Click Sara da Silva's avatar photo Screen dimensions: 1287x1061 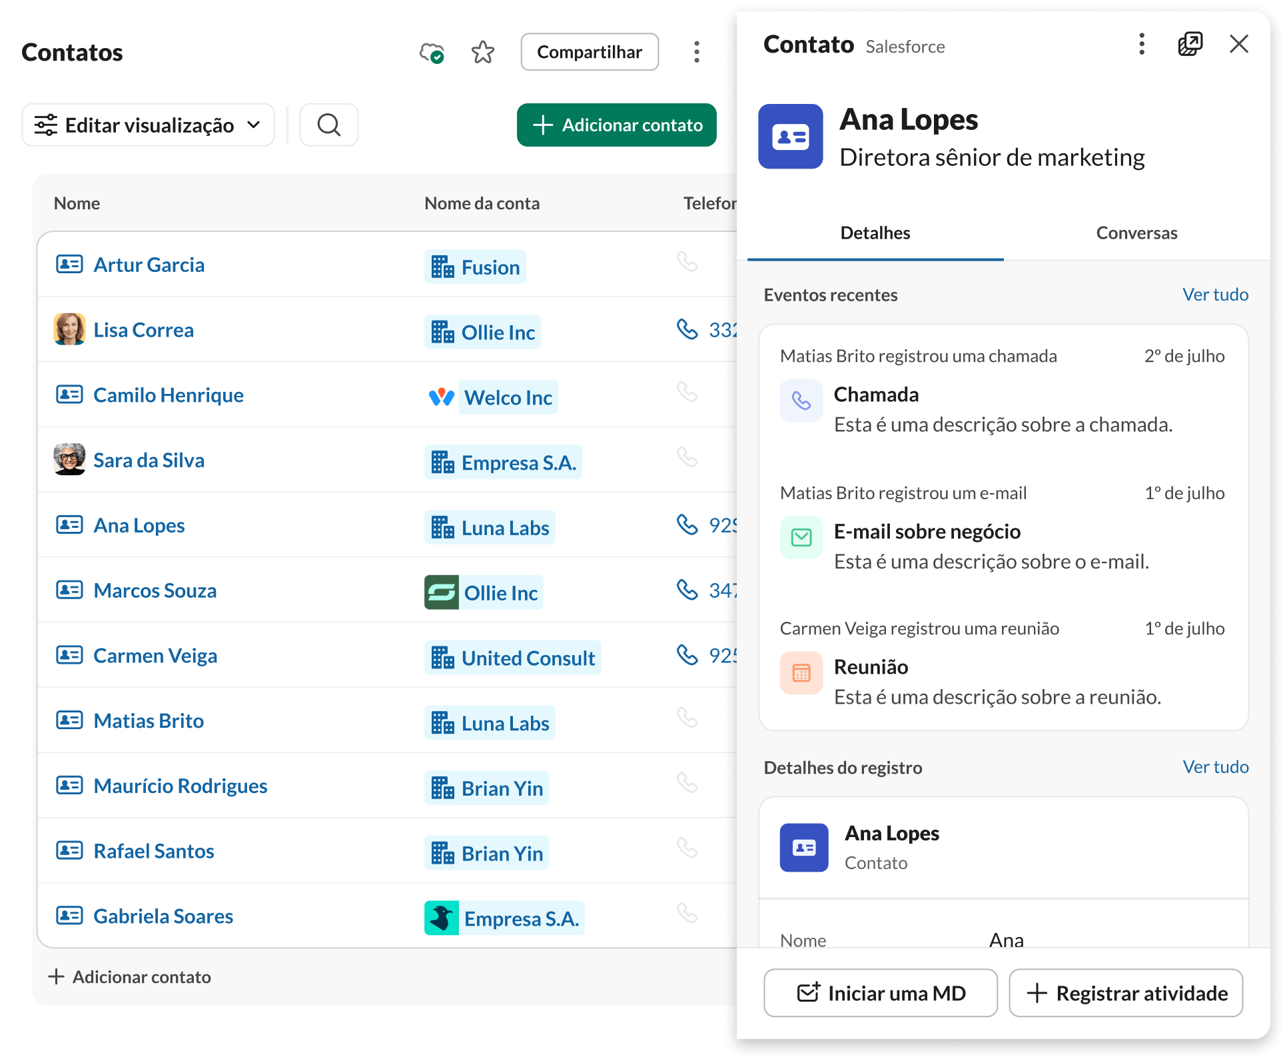pos(69,459)
